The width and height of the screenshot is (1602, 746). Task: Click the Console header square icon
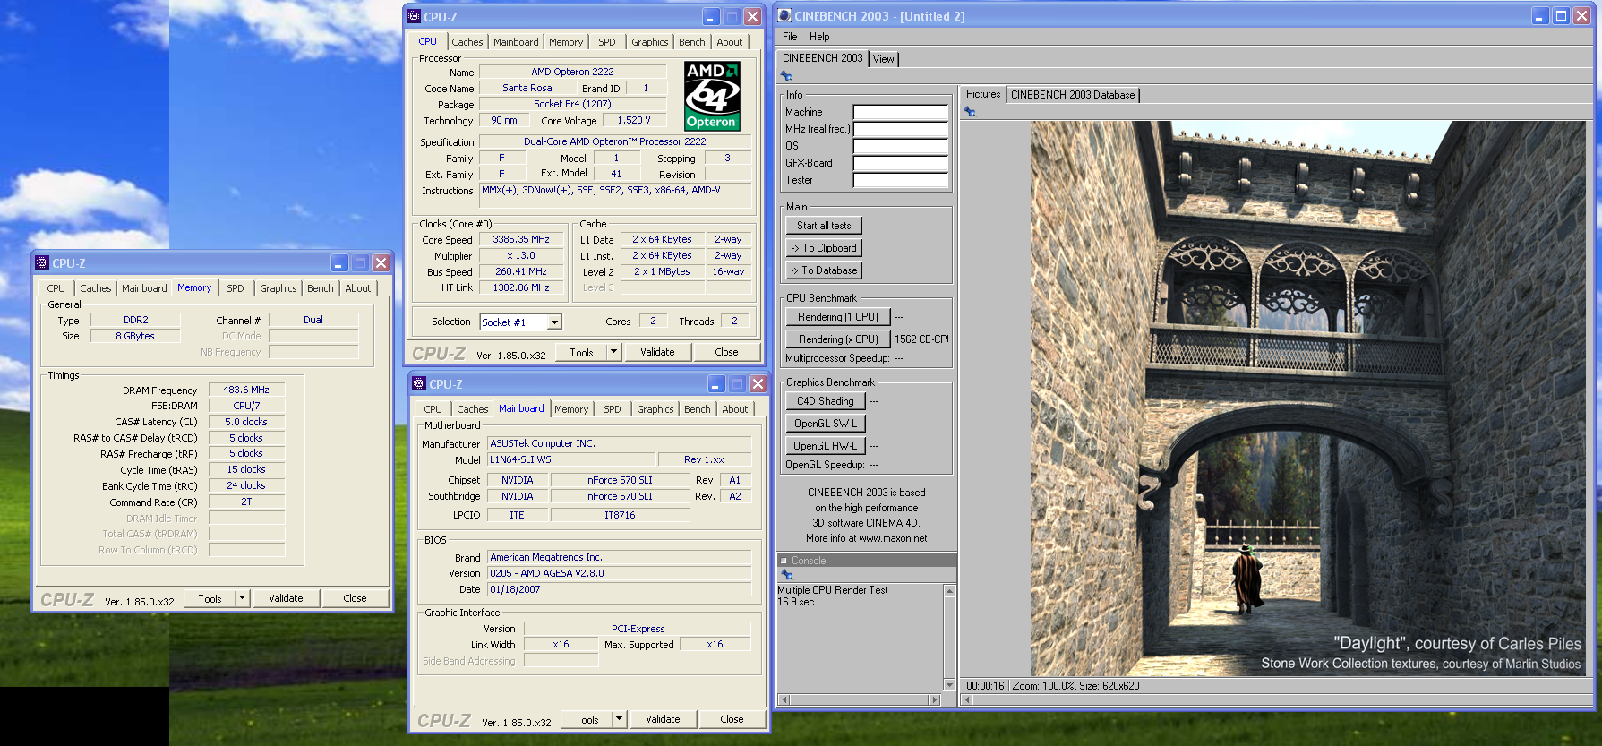784,561
